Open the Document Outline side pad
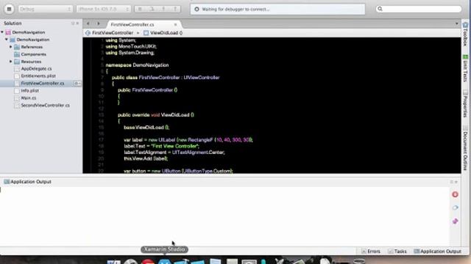The height and width of the screenshot is (264, 471). tap(465, 148)
